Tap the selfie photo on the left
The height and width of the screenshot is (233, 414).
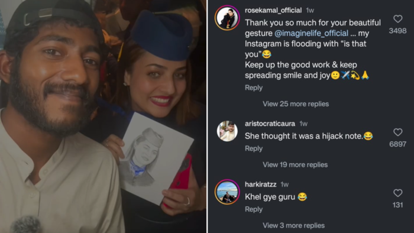tap(103, 117)
